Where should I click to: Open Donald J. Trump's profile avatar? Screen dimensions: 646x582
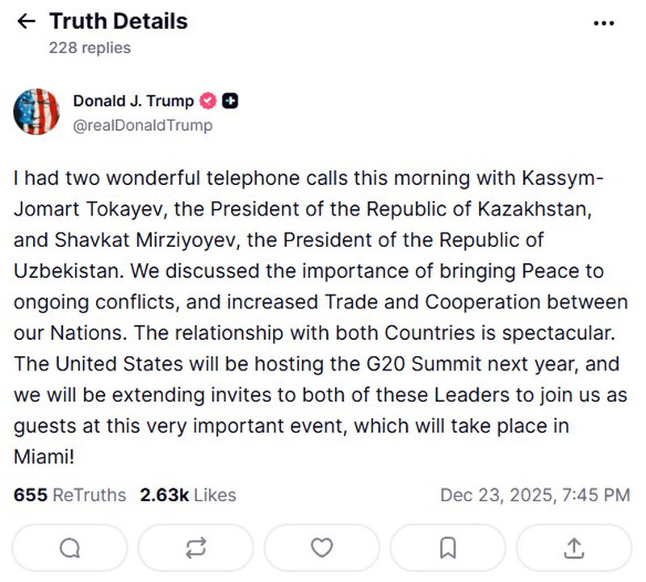click(x=36, y=111)
